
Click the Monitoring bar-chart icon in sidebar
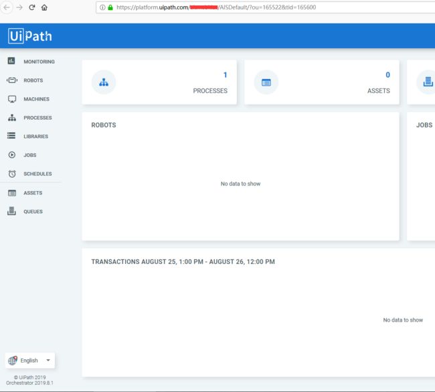click(x=11, y=61)
